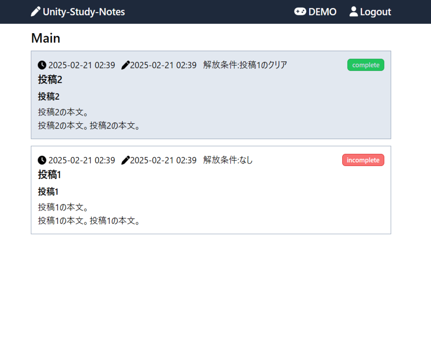This screenshot has height=345, width=431.
Task: Click the pencil edit icon in 投稿2 card
Action: 125,65
